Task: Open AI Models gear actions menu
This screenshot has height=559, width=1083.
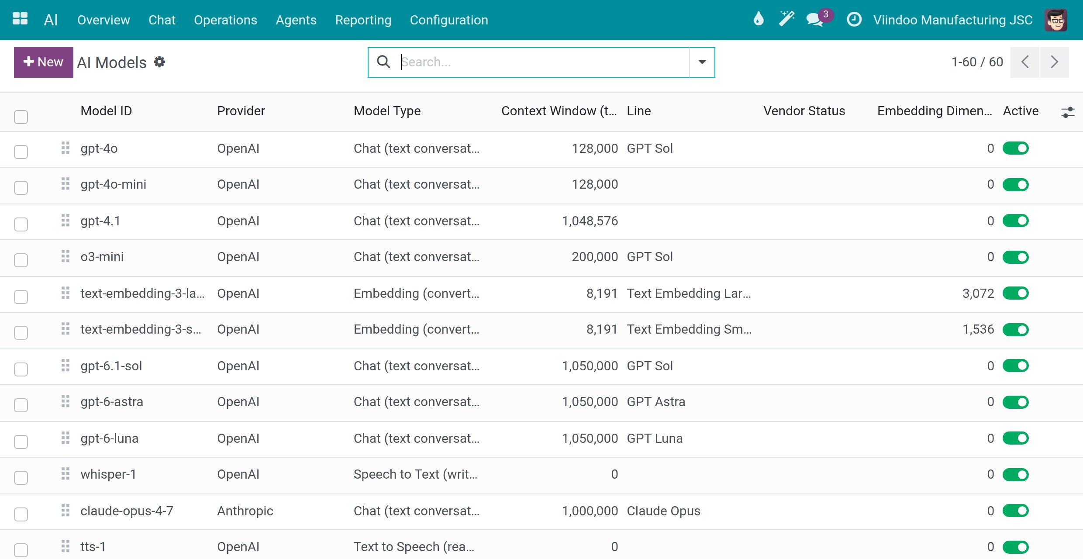Action: tap(159, 62)
